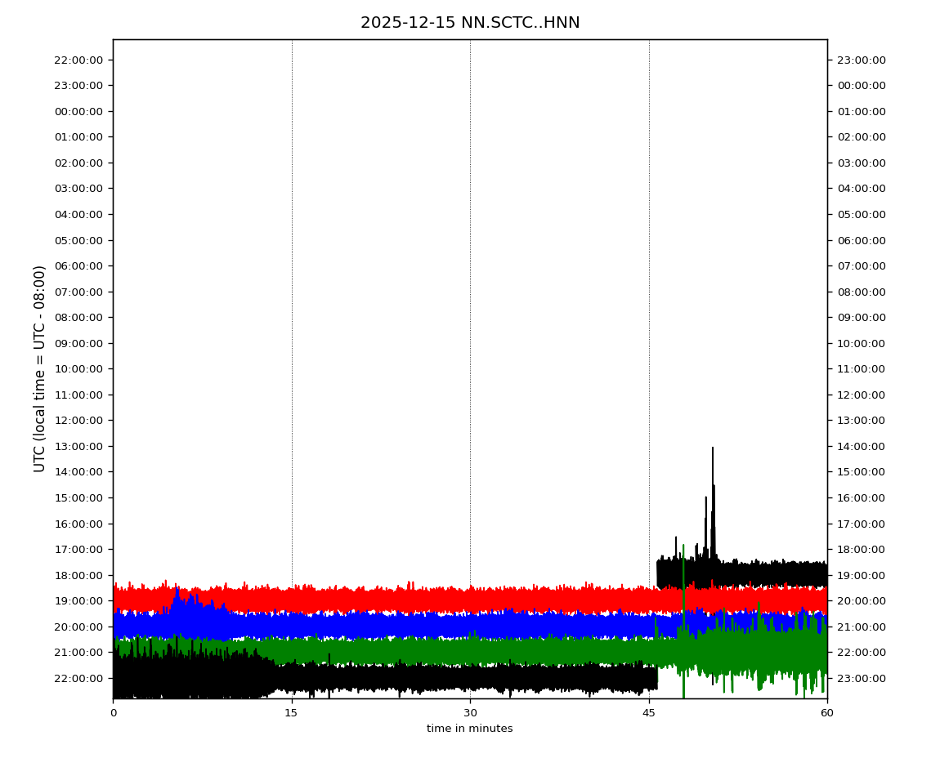The height and width of the screenshot is (776, 940).
Task: Click the top left 22:00:00 tick label
Action: point(78,60)
